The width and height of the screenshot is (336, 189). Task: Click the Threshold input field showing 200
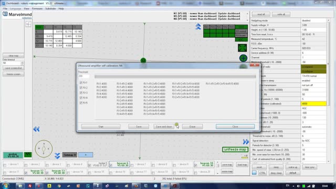point(83,76)
